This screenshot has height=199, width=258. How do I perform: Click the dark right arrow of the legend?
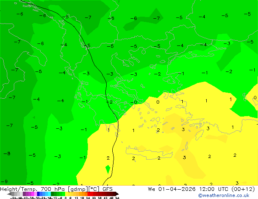click(x=117, y=194)
